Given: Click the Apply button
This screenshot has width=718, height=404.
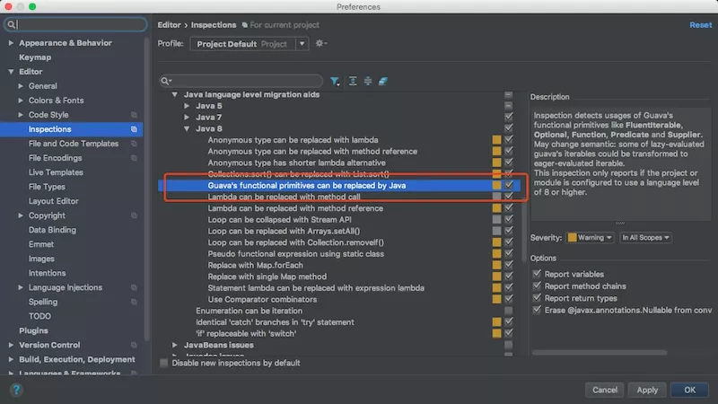Looking at the screenshot, I should [x=647, y=390].
